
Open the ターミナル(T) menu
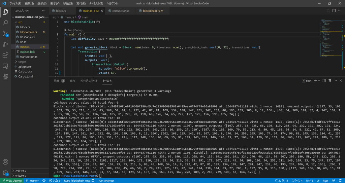[96, 3]
